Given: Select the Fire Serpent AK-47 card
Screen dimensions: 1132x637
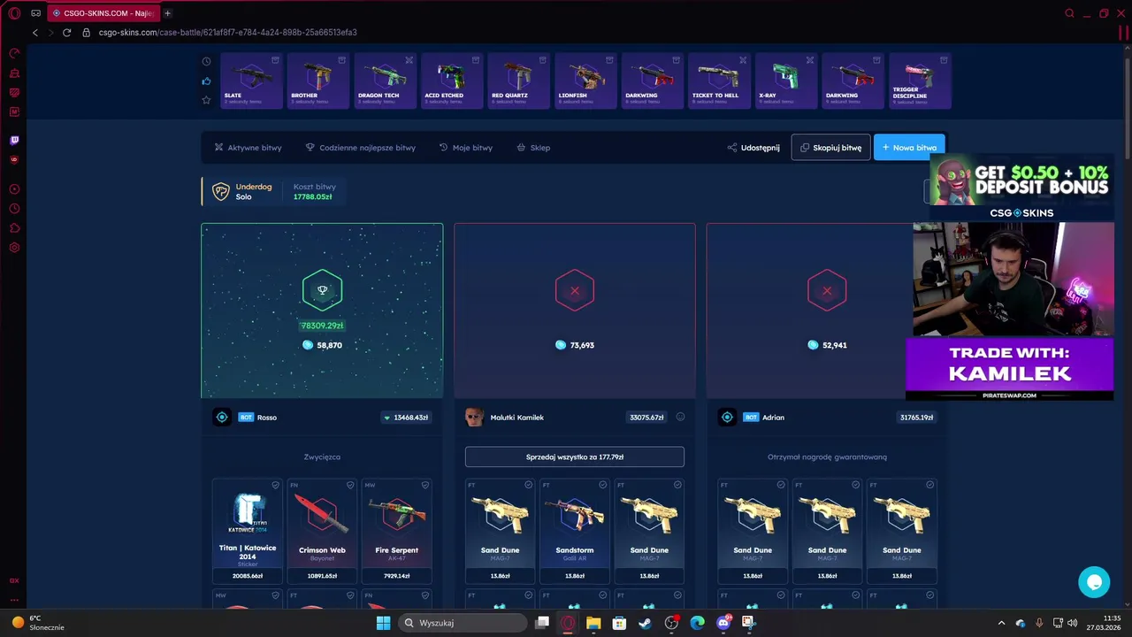Looking at the screenshot, I should coord(397,531).
